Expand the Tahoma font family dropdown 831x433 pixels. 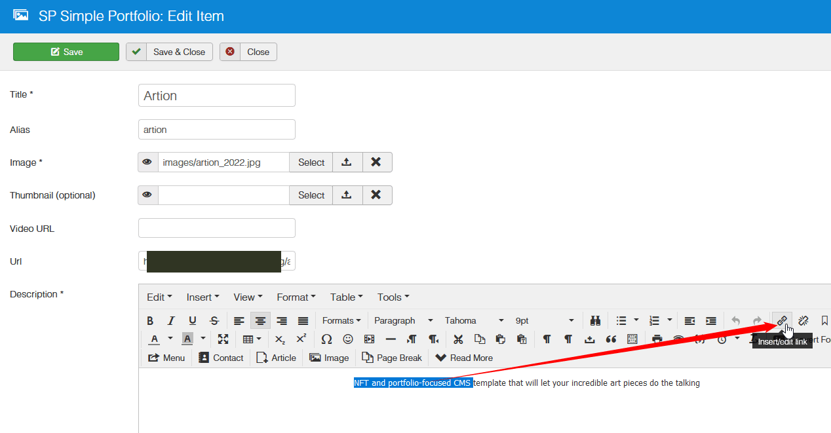click(x=501, y=320)
